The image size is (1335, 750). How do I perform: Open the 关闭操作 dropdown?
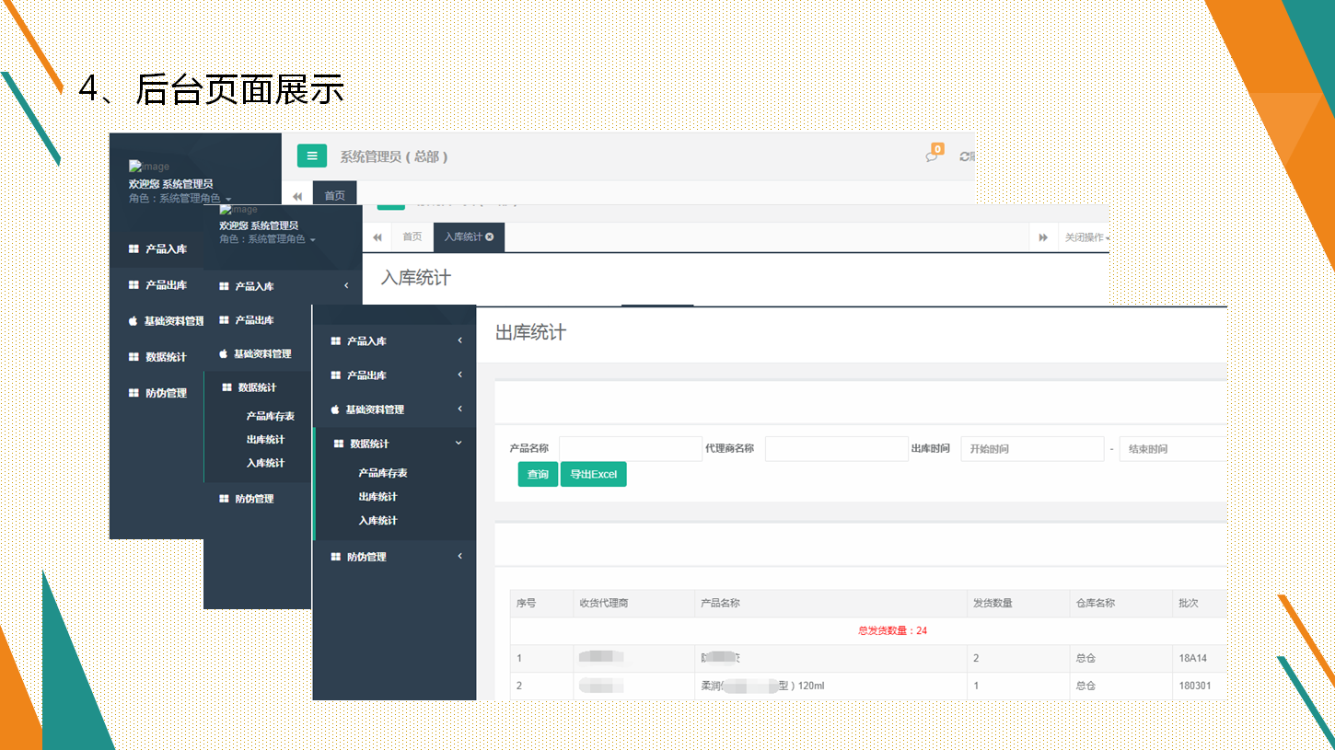click(1086, 237)
